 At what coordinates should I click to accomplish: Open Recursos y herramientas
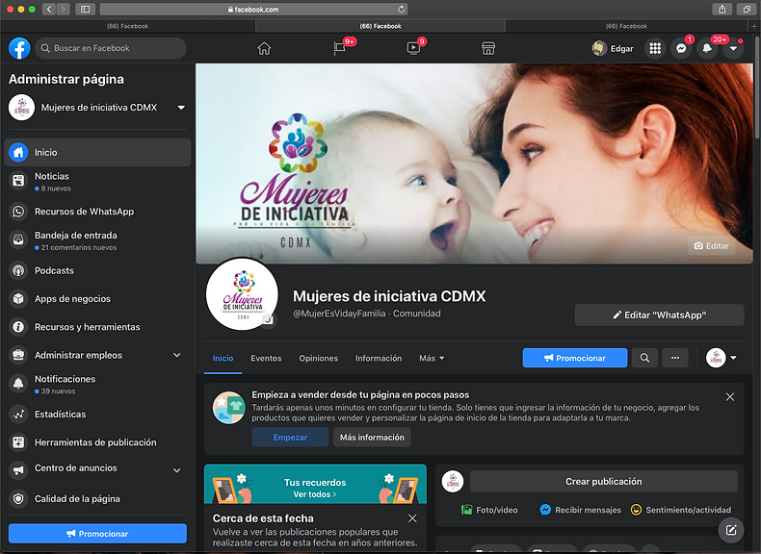coord(97,327)
